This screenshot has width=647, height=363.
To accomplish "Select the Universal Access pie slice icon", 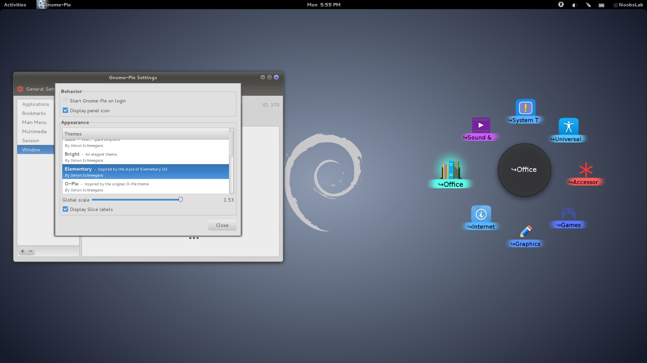I will click(x=568, y=127).
